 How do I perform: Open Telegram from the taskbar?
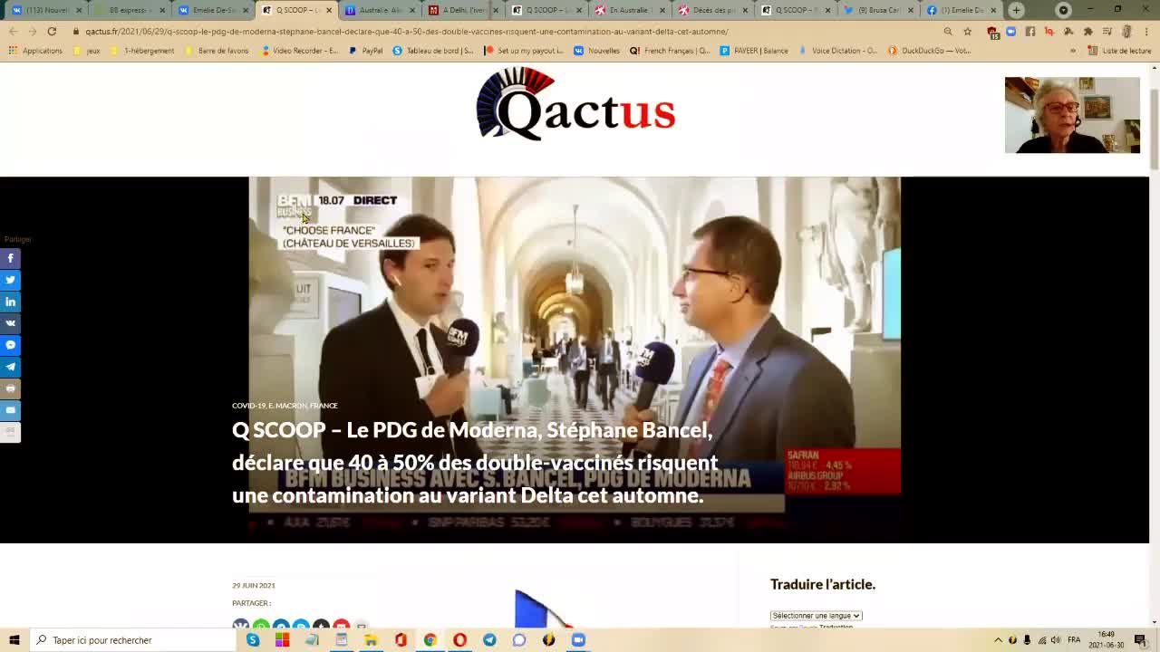pos(489,640)
